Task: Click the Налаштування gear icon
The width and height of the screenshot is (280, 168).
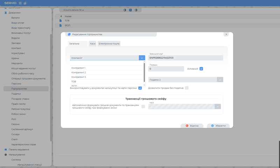Action: click(x=6, y=155)
